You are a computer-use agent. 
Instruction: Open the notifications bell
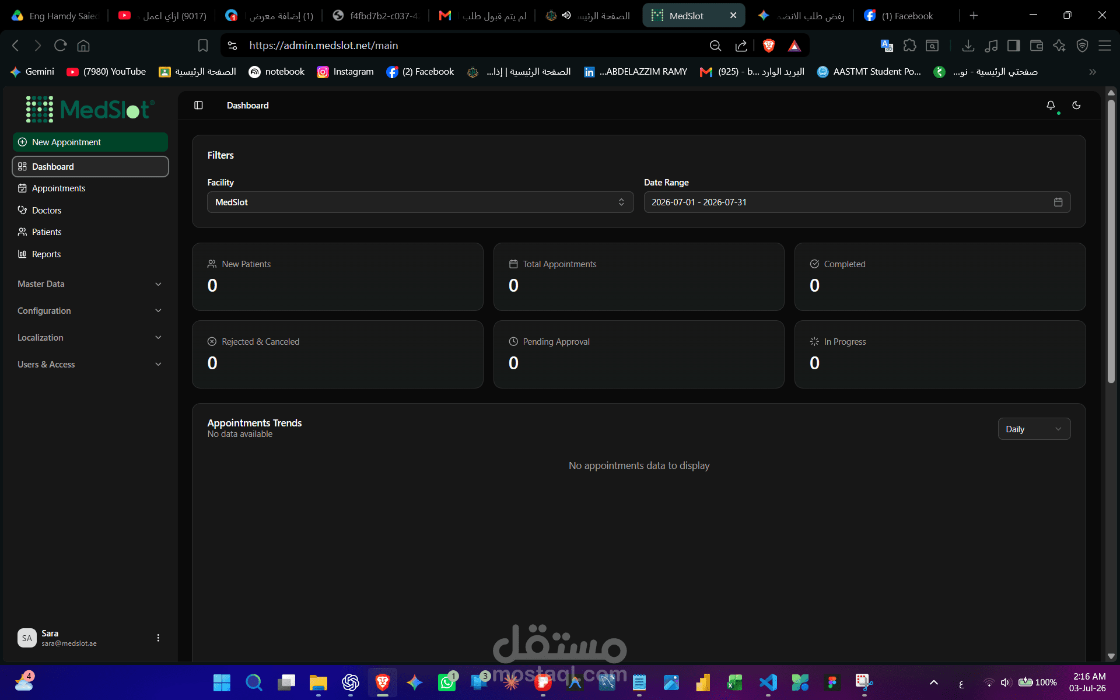(1051, 105)
